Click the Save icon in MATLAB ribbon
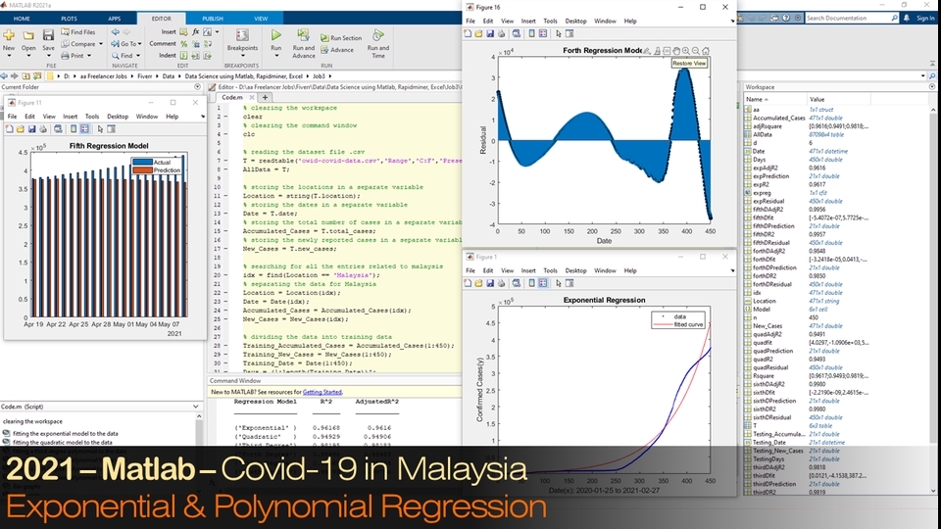The image size is (941, 529). pos(48,35)
